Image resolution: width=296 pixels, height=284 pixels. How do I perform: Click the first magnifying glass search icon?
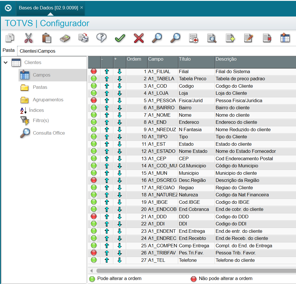coord(157,38)
